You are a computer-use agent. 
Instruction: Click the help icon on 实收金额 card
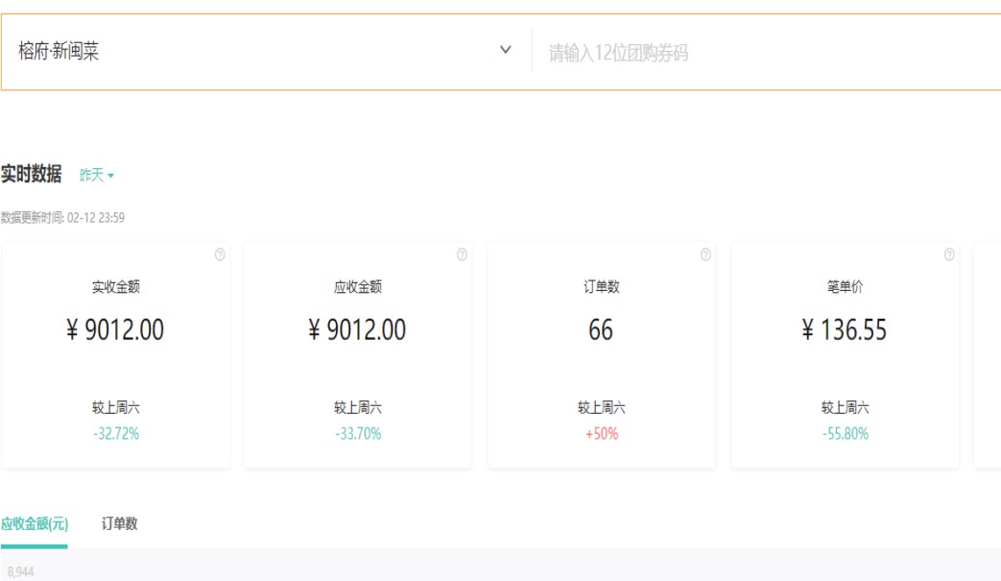tap(220, 254)
